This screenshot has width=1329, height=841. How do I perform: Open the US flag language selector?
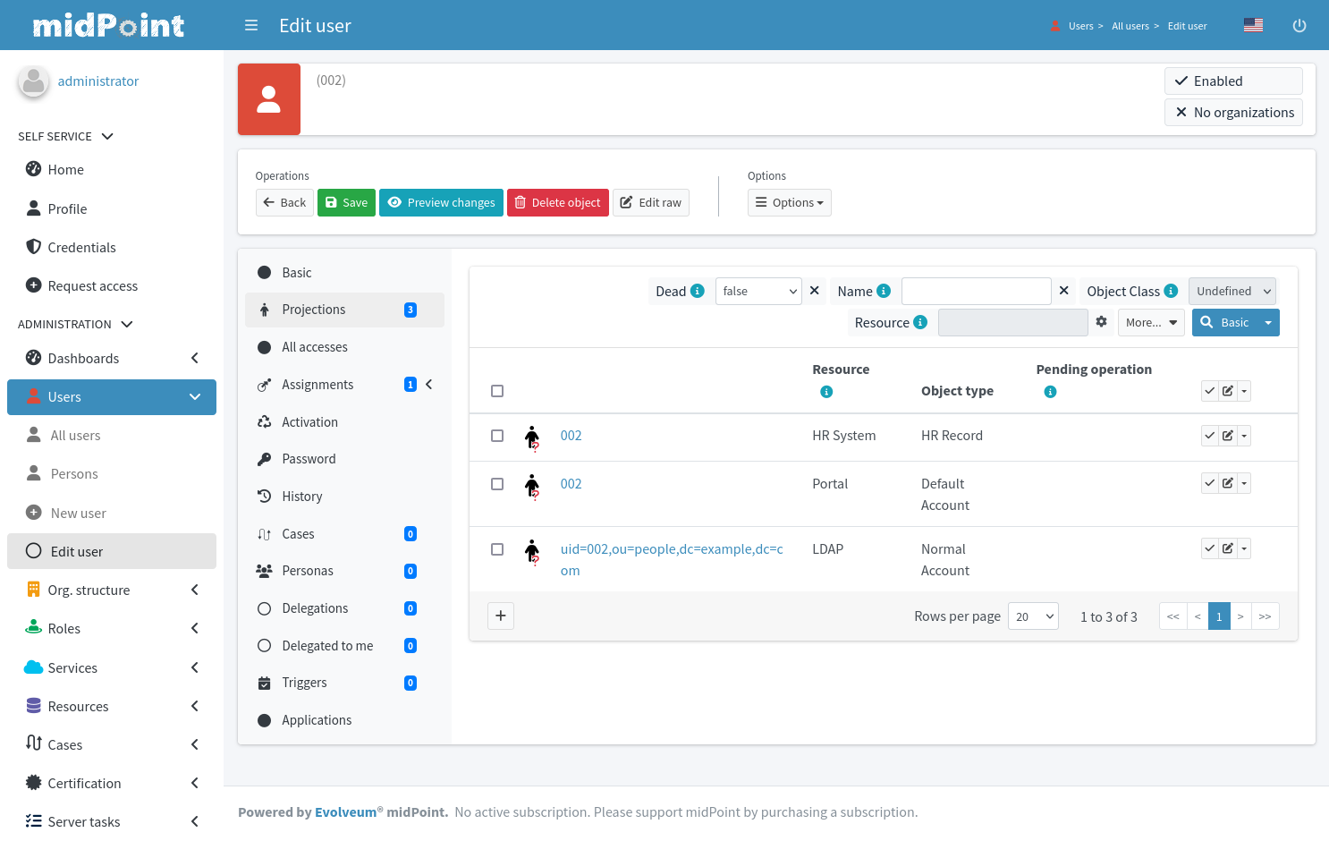click(x=1253, y=26)
